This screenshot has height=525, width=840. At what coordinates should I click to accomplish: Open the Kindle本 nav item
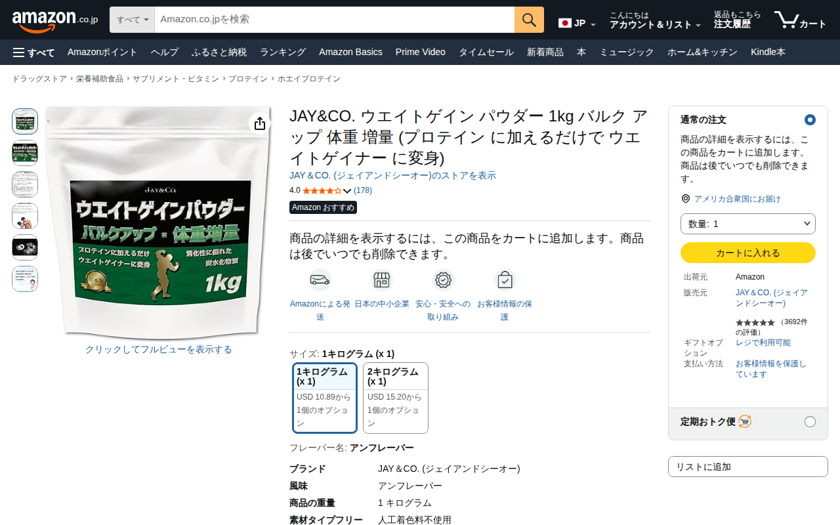coord(768,52)
